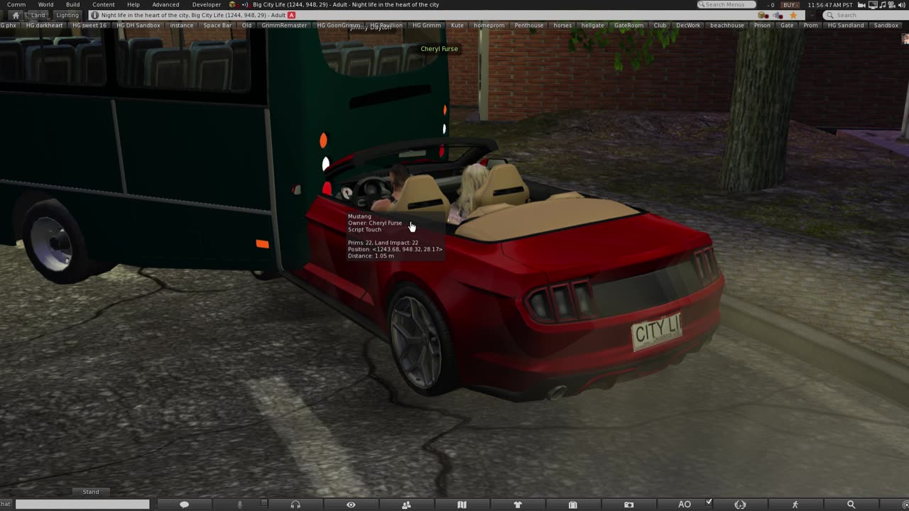Click the Search Menus field
The width and height of the screenshot is (909, 511).
pyautogui.click(x=726, y=4)
